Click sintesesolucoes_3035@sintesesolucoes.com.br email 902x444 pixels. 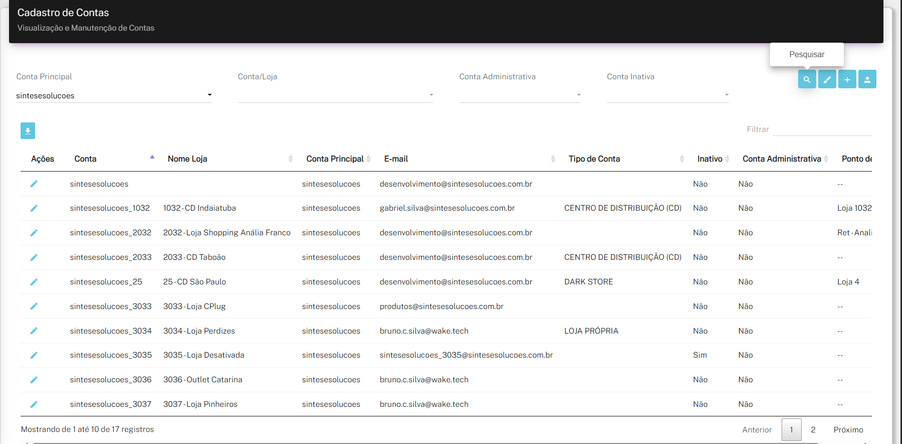click(466, 355)
